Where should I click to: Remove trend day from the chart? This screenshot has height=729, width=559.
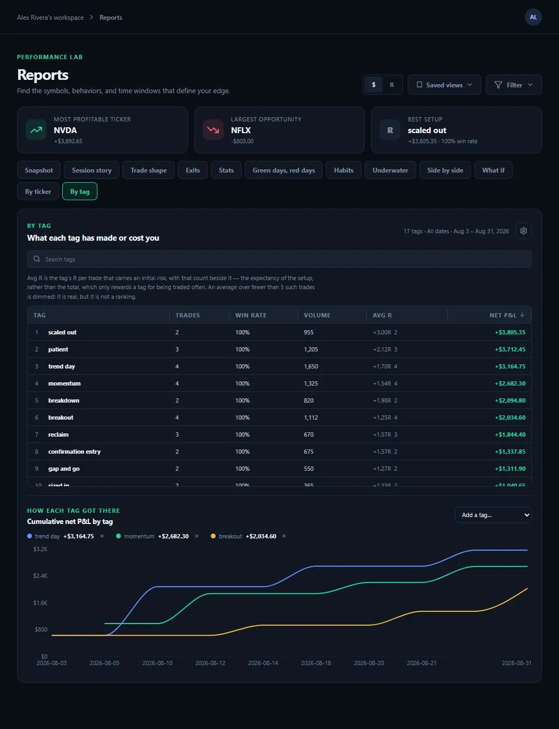coord(102,536)
